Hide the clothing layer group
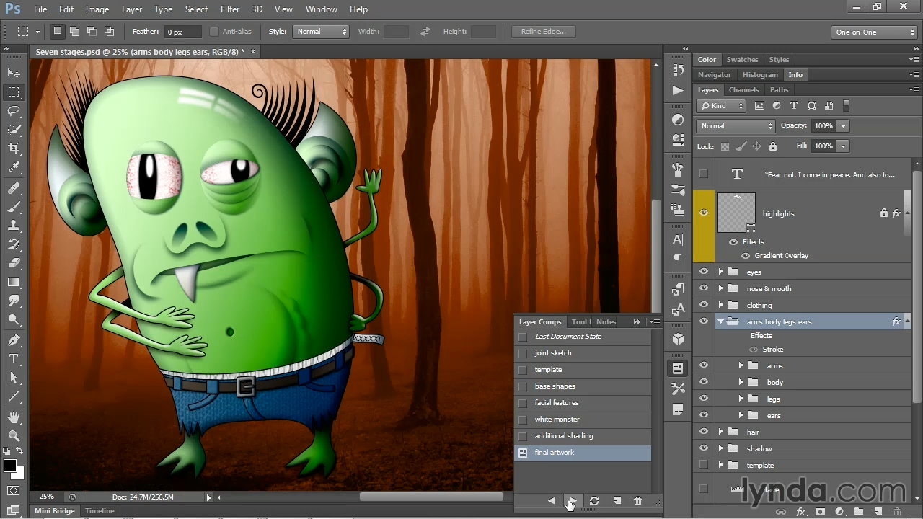 coord(704,305)
